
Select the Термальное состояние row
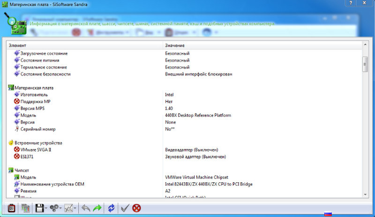[184, 67]
